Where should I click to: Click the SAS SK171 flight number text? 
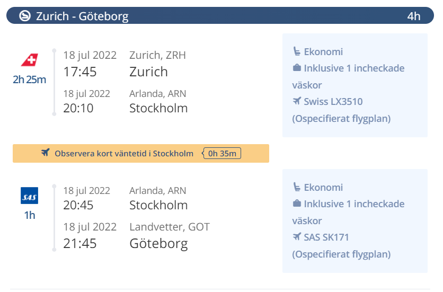pos(326,237)
